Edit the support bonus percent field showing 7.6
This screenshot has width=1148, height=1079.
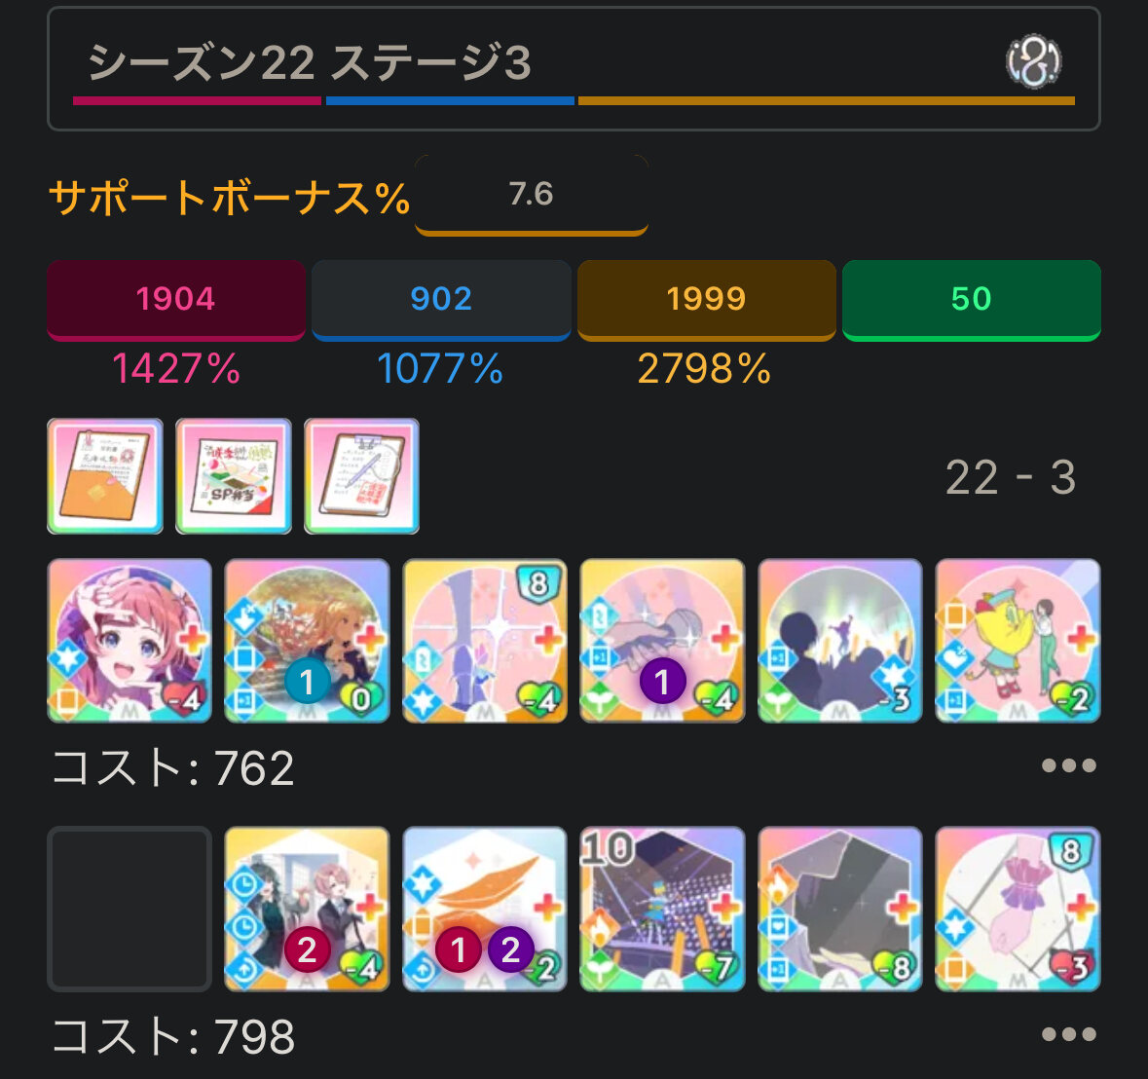click(532, 195)
